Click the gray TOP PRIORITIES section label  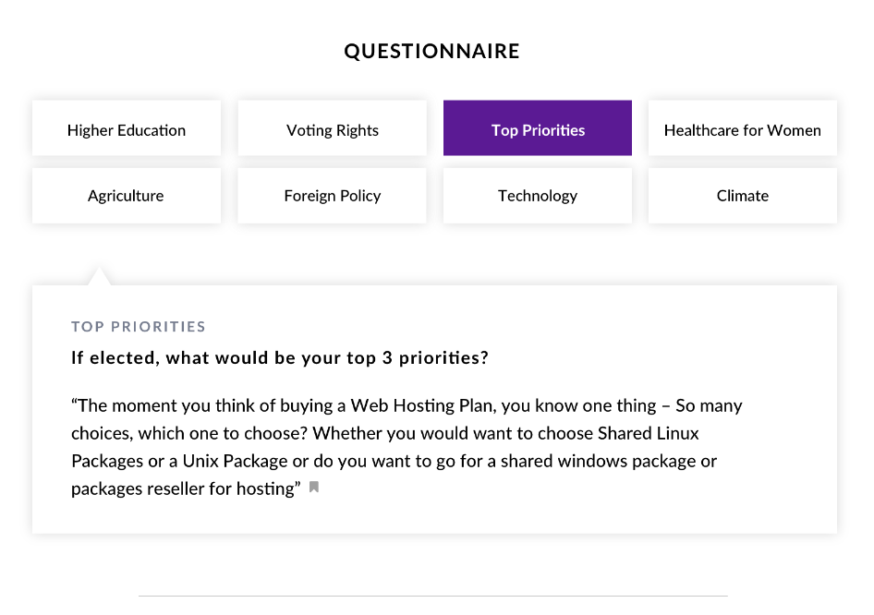click(x=139, y=327)
